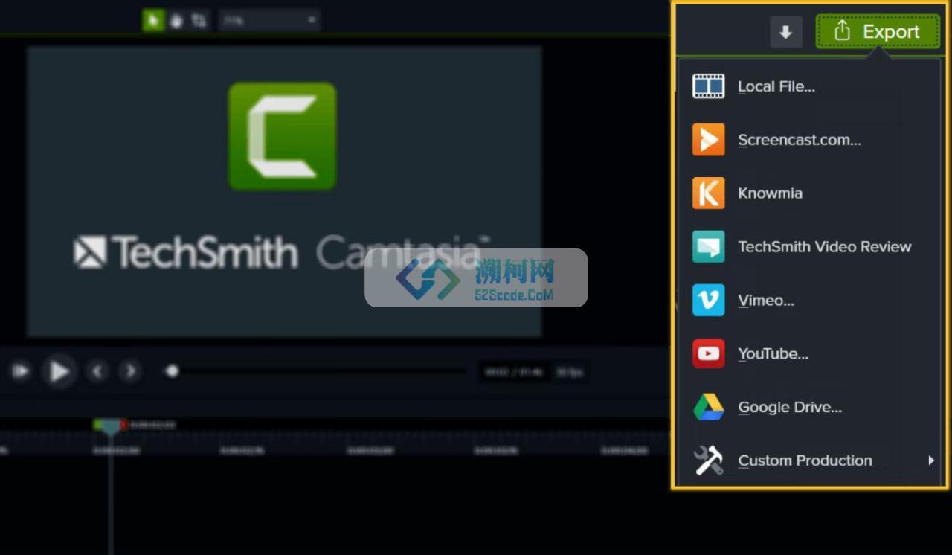Click the Local File filmstrip icon
Screen dimensions: 952x555
[x=708, y=86]
